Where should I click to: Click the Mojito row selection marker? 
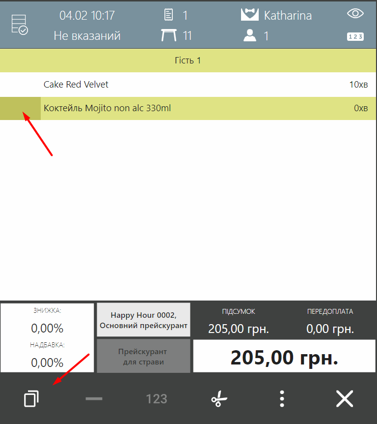tap(20, 108)
